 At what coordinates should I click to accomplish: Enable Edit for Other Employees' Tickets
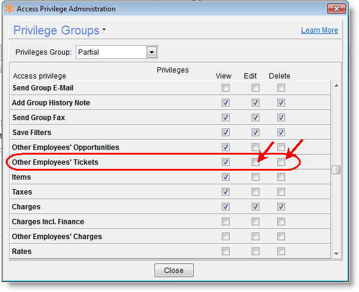click(x=255, y=162)
